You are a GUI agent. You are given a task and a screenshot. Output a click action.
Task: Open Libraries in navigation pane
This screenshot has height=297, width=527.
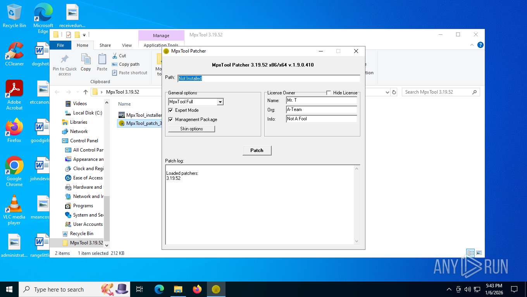(79, 122)
